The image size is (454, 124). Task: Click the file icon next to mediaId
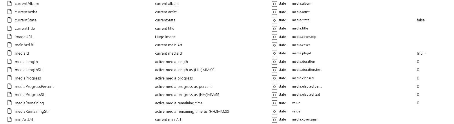tap(9, 53)
